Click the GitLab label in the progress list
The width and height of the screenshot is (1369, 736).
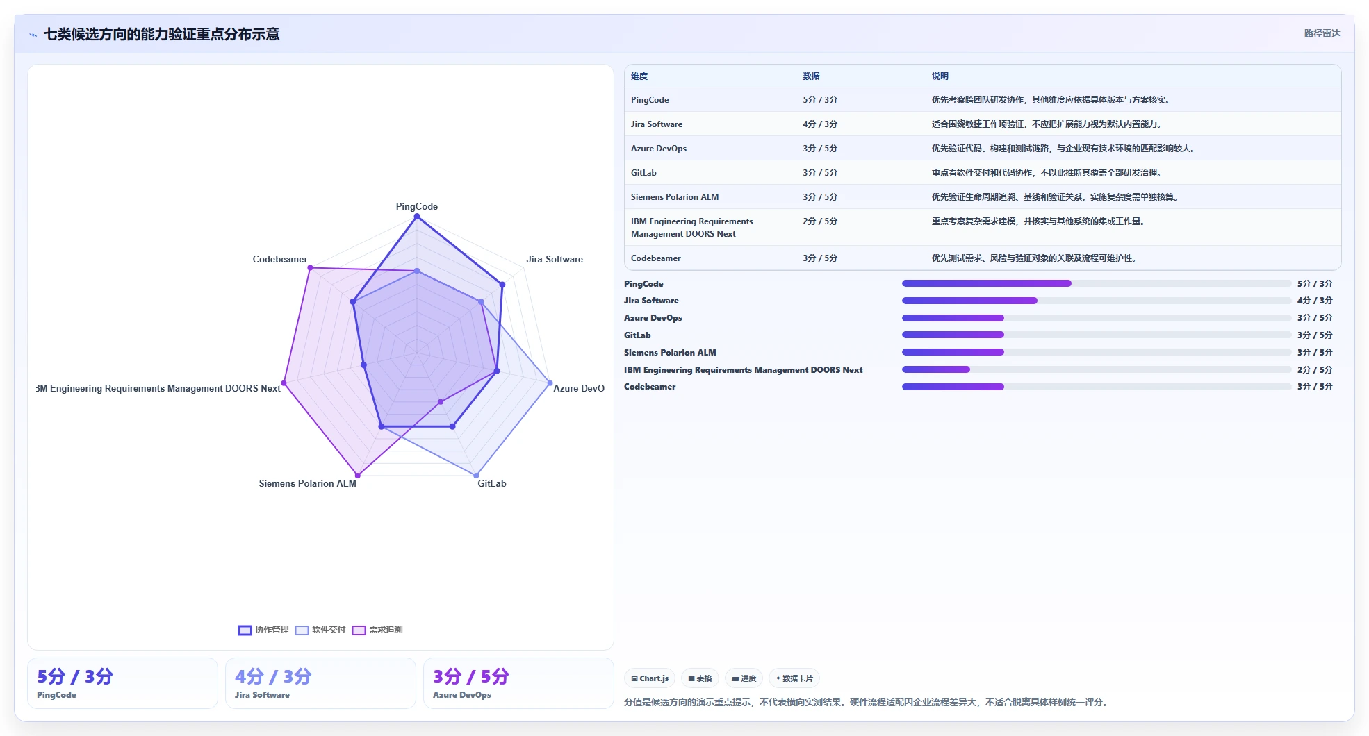coord(637,335)
